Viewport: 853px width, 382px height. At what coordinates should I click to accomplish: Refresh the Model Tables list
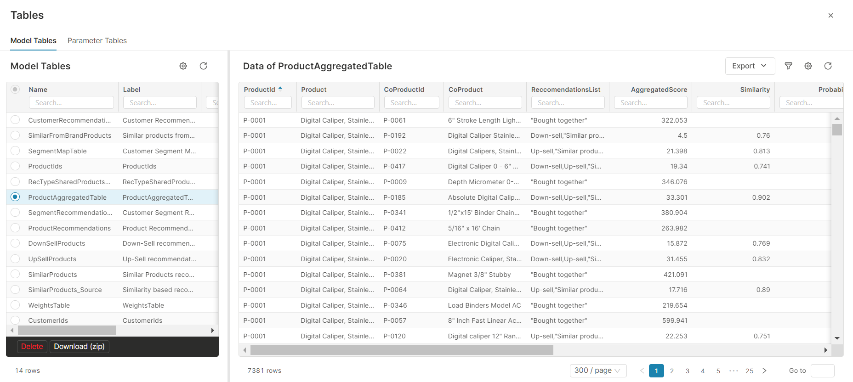203,66
